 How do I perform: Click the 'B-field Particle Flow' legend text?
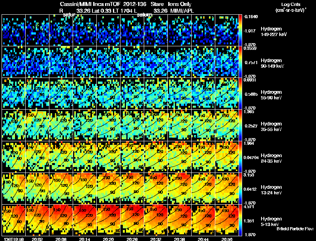[295, 229]
